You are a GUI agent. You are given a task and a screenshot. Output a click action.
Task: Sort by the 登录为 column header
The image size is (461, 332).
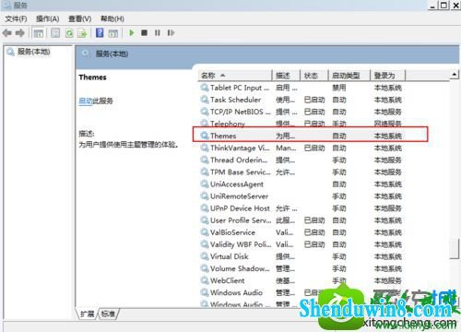pos(388,76)
